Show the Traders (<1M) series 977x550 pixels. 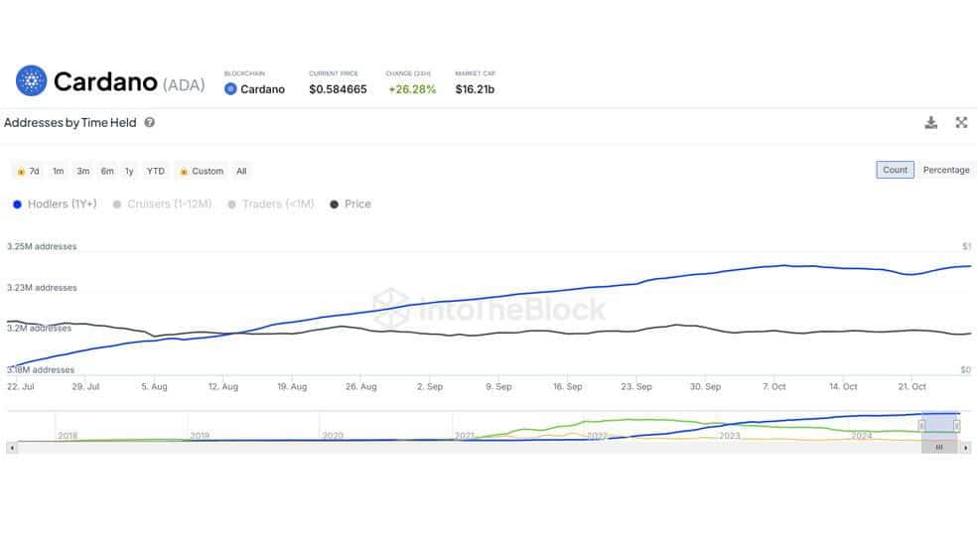tap(271, 205)
